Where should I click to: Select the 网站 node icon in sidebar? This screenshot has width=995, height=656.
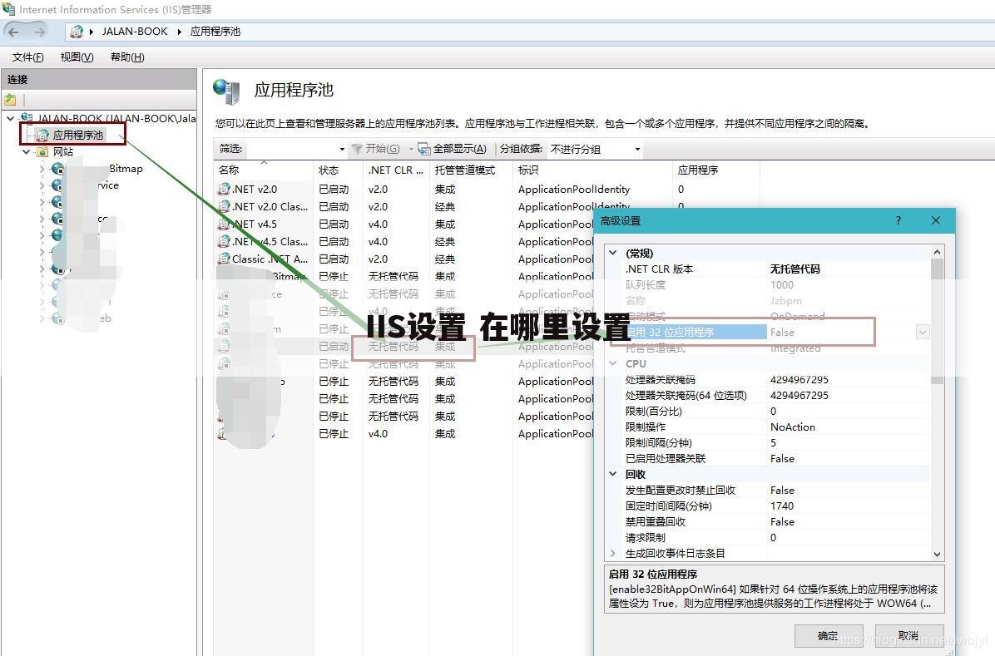tap(42, 151)
